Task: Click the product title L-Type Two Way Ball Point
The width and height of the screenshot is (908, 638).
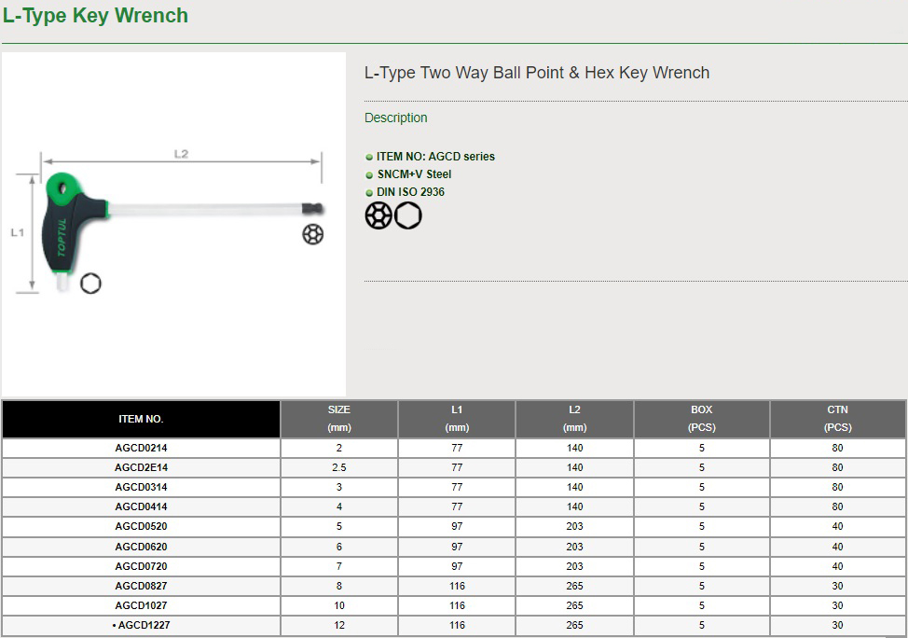Action: click(x=536, y=73)
